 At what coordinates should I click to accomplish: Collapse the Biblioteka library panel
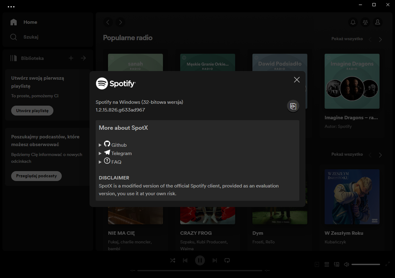27,58
